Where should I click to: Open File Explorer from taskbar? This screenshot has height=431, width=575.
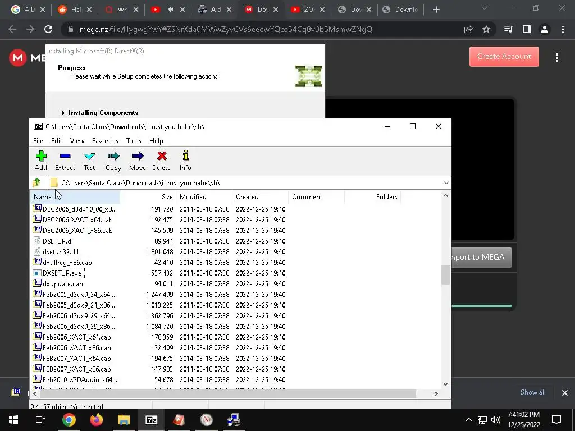pos(124,420)
